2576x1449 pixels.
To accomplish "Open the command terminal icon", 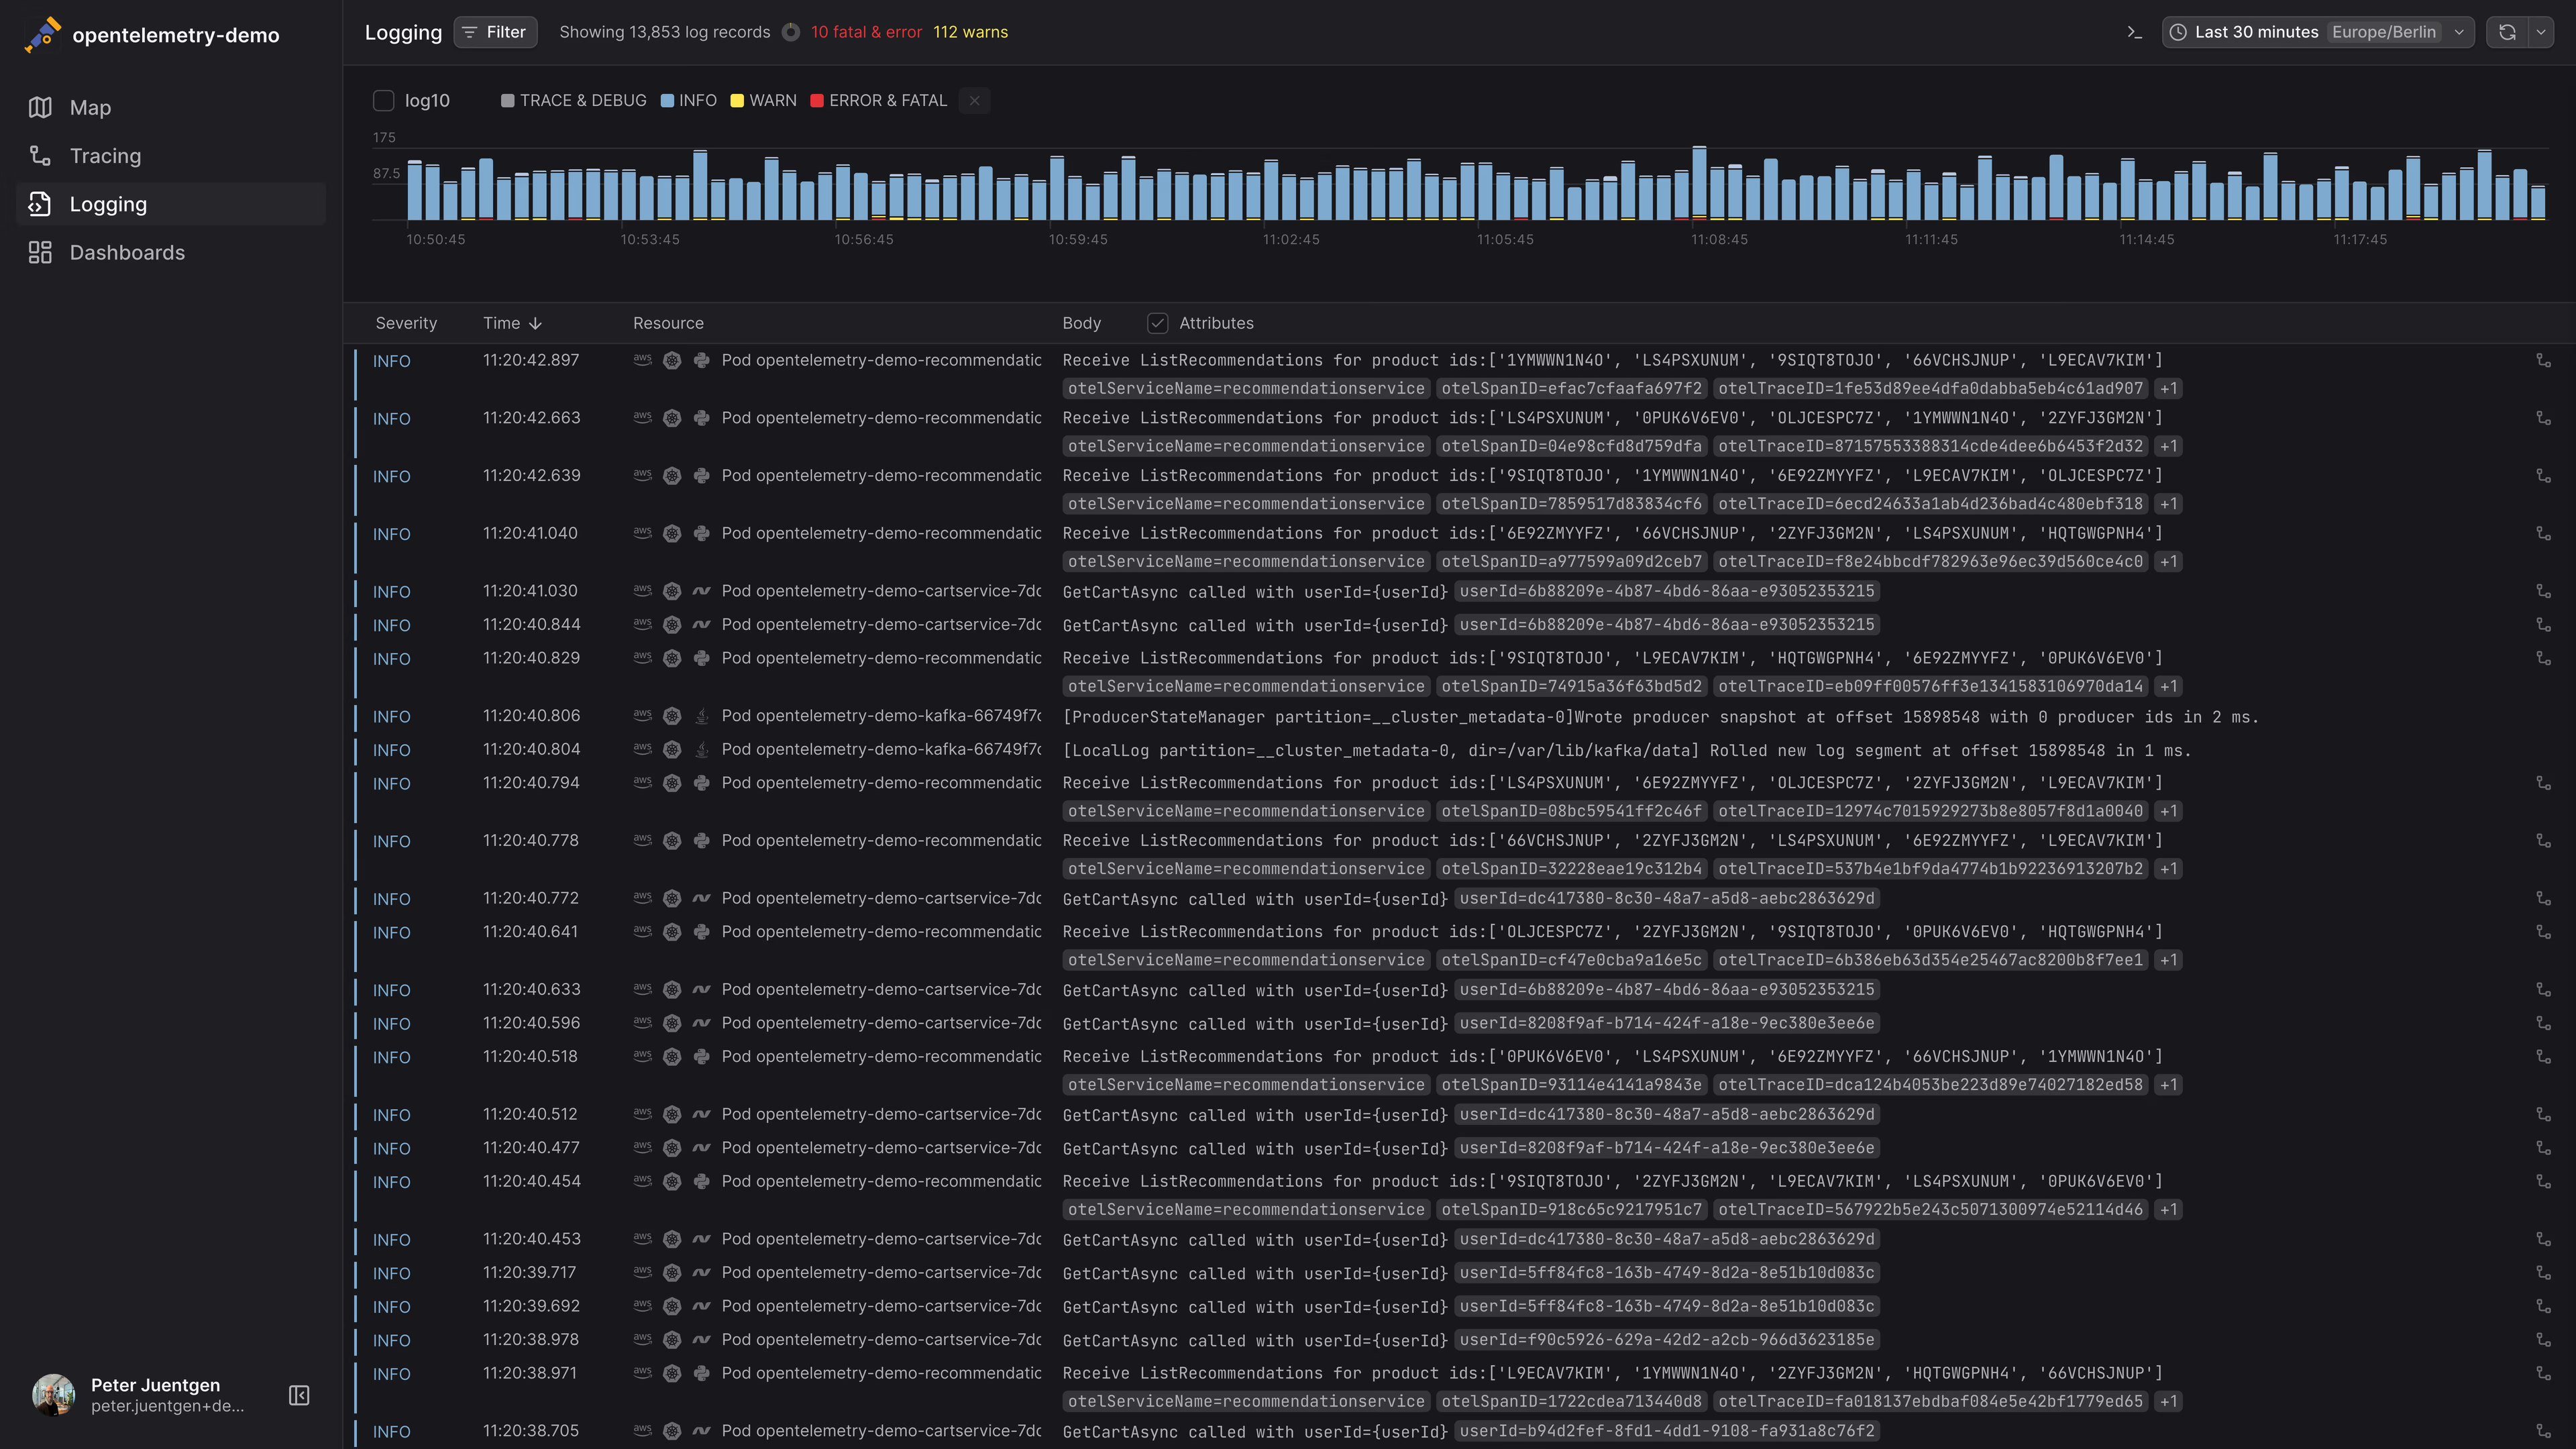I will coord(2134,32).
